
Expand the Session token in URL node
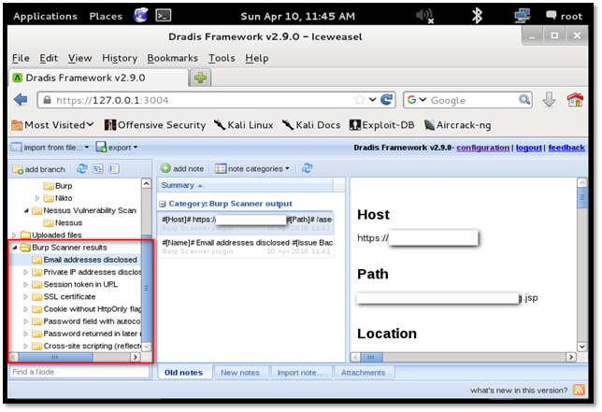(x=26, y=284)
